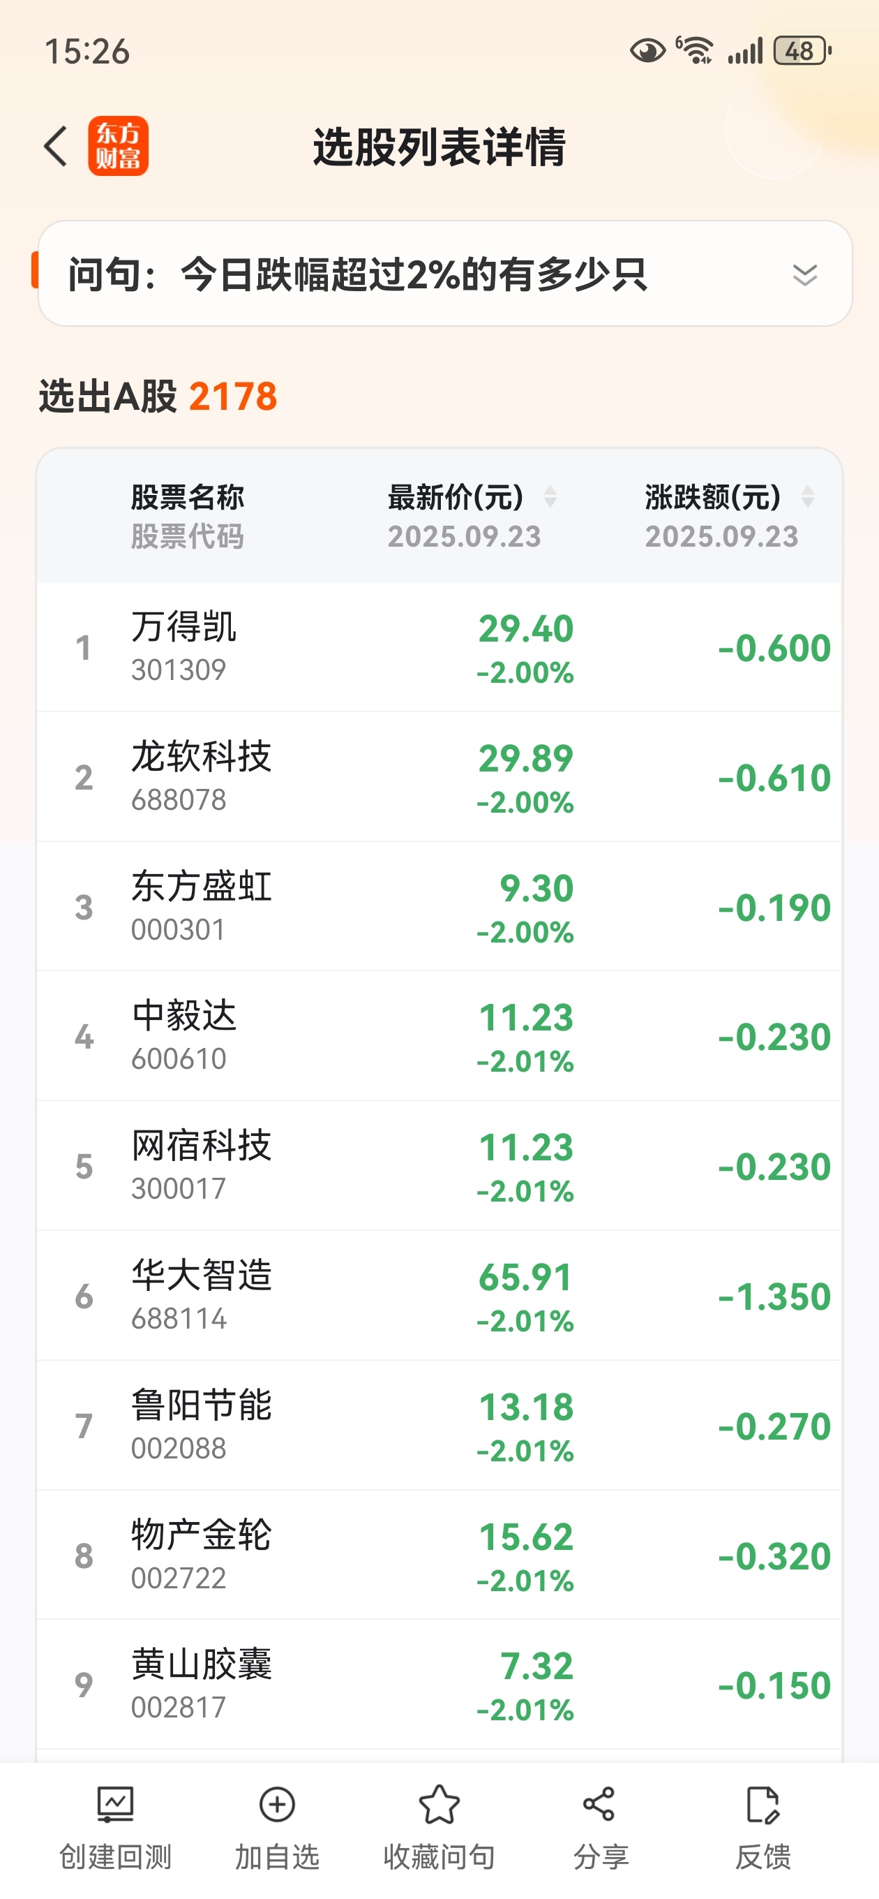The image size is (879, 1899).
Task: Open 黄山胶囊 002817 stock entry
Action: [x=439, y=1685]
